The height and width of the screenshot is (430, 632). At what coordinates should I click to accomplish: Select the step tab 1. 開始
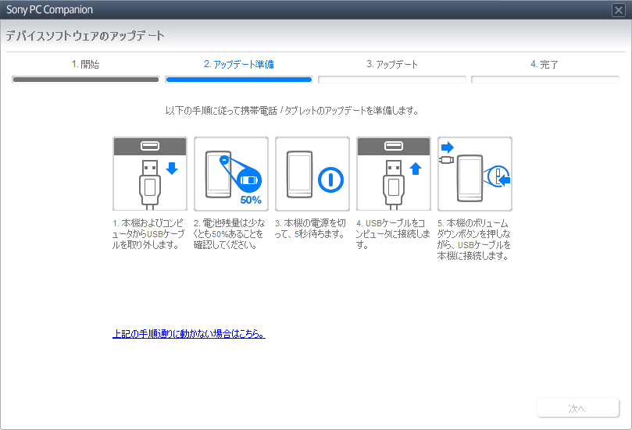pos(85,65)
